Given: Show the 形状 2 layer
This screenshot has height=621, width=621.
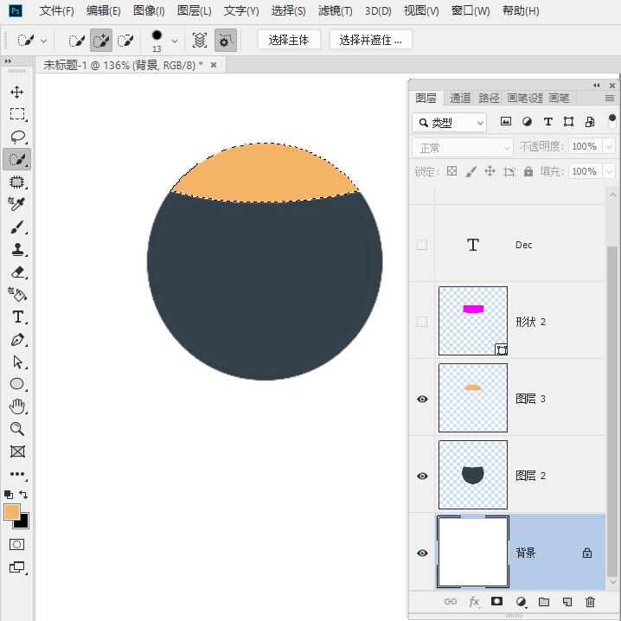Looking at the screenshot, I should pos(422,322).
